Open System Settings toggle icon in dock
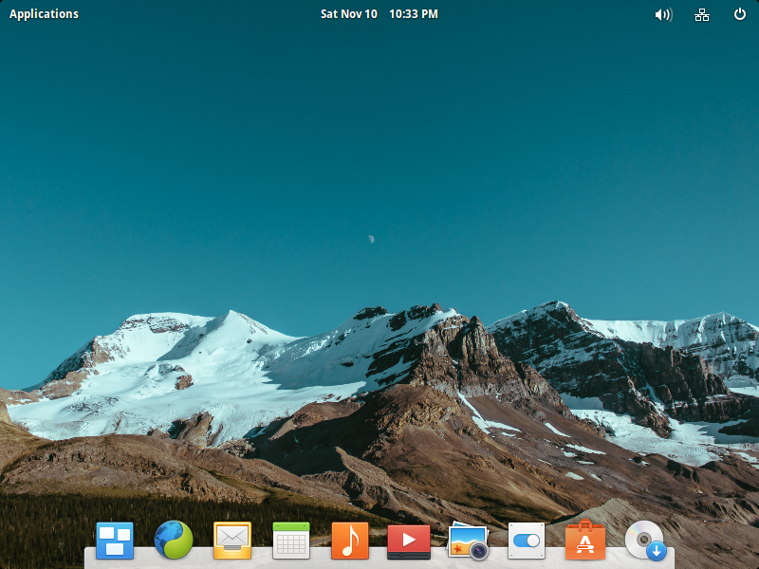Image resolution: width=759 pixels, height=569 pixels. (x=527, y=541)
